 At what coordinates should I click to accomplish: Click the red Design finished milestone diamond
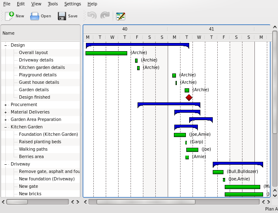tap(189, 97)
